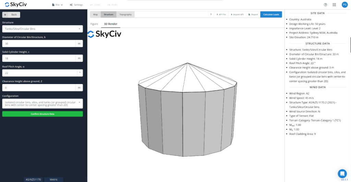Open the help question mark icon in the header
This screenshot has width=351, height=182.
[x=325, y=5]
